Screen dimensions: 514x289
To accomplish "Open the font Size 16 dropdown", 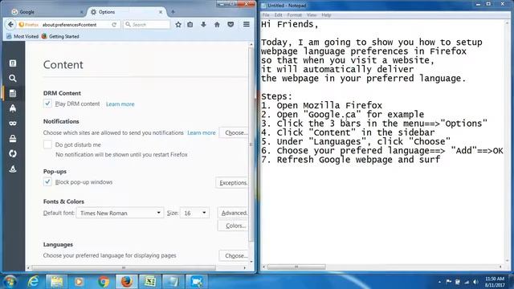I will tap(194, 213).
